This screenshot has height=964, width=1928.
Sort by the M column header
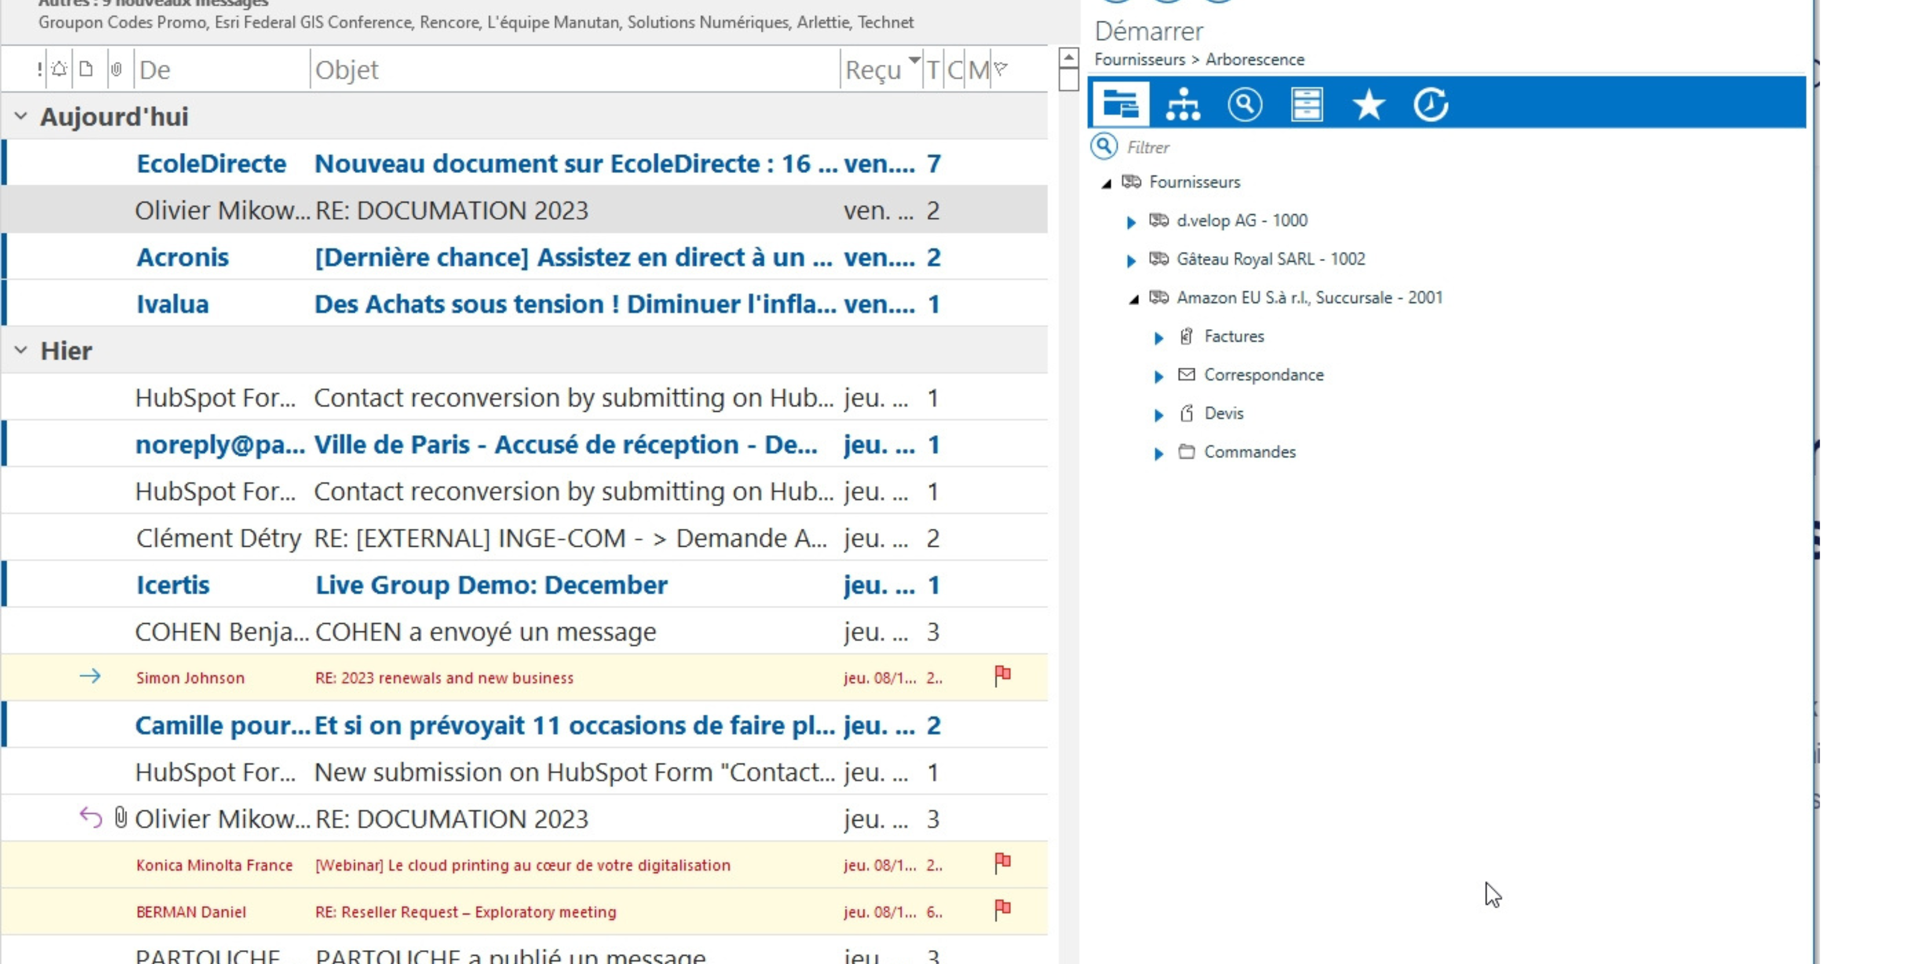pyautogui.click(x=978, y=70)
